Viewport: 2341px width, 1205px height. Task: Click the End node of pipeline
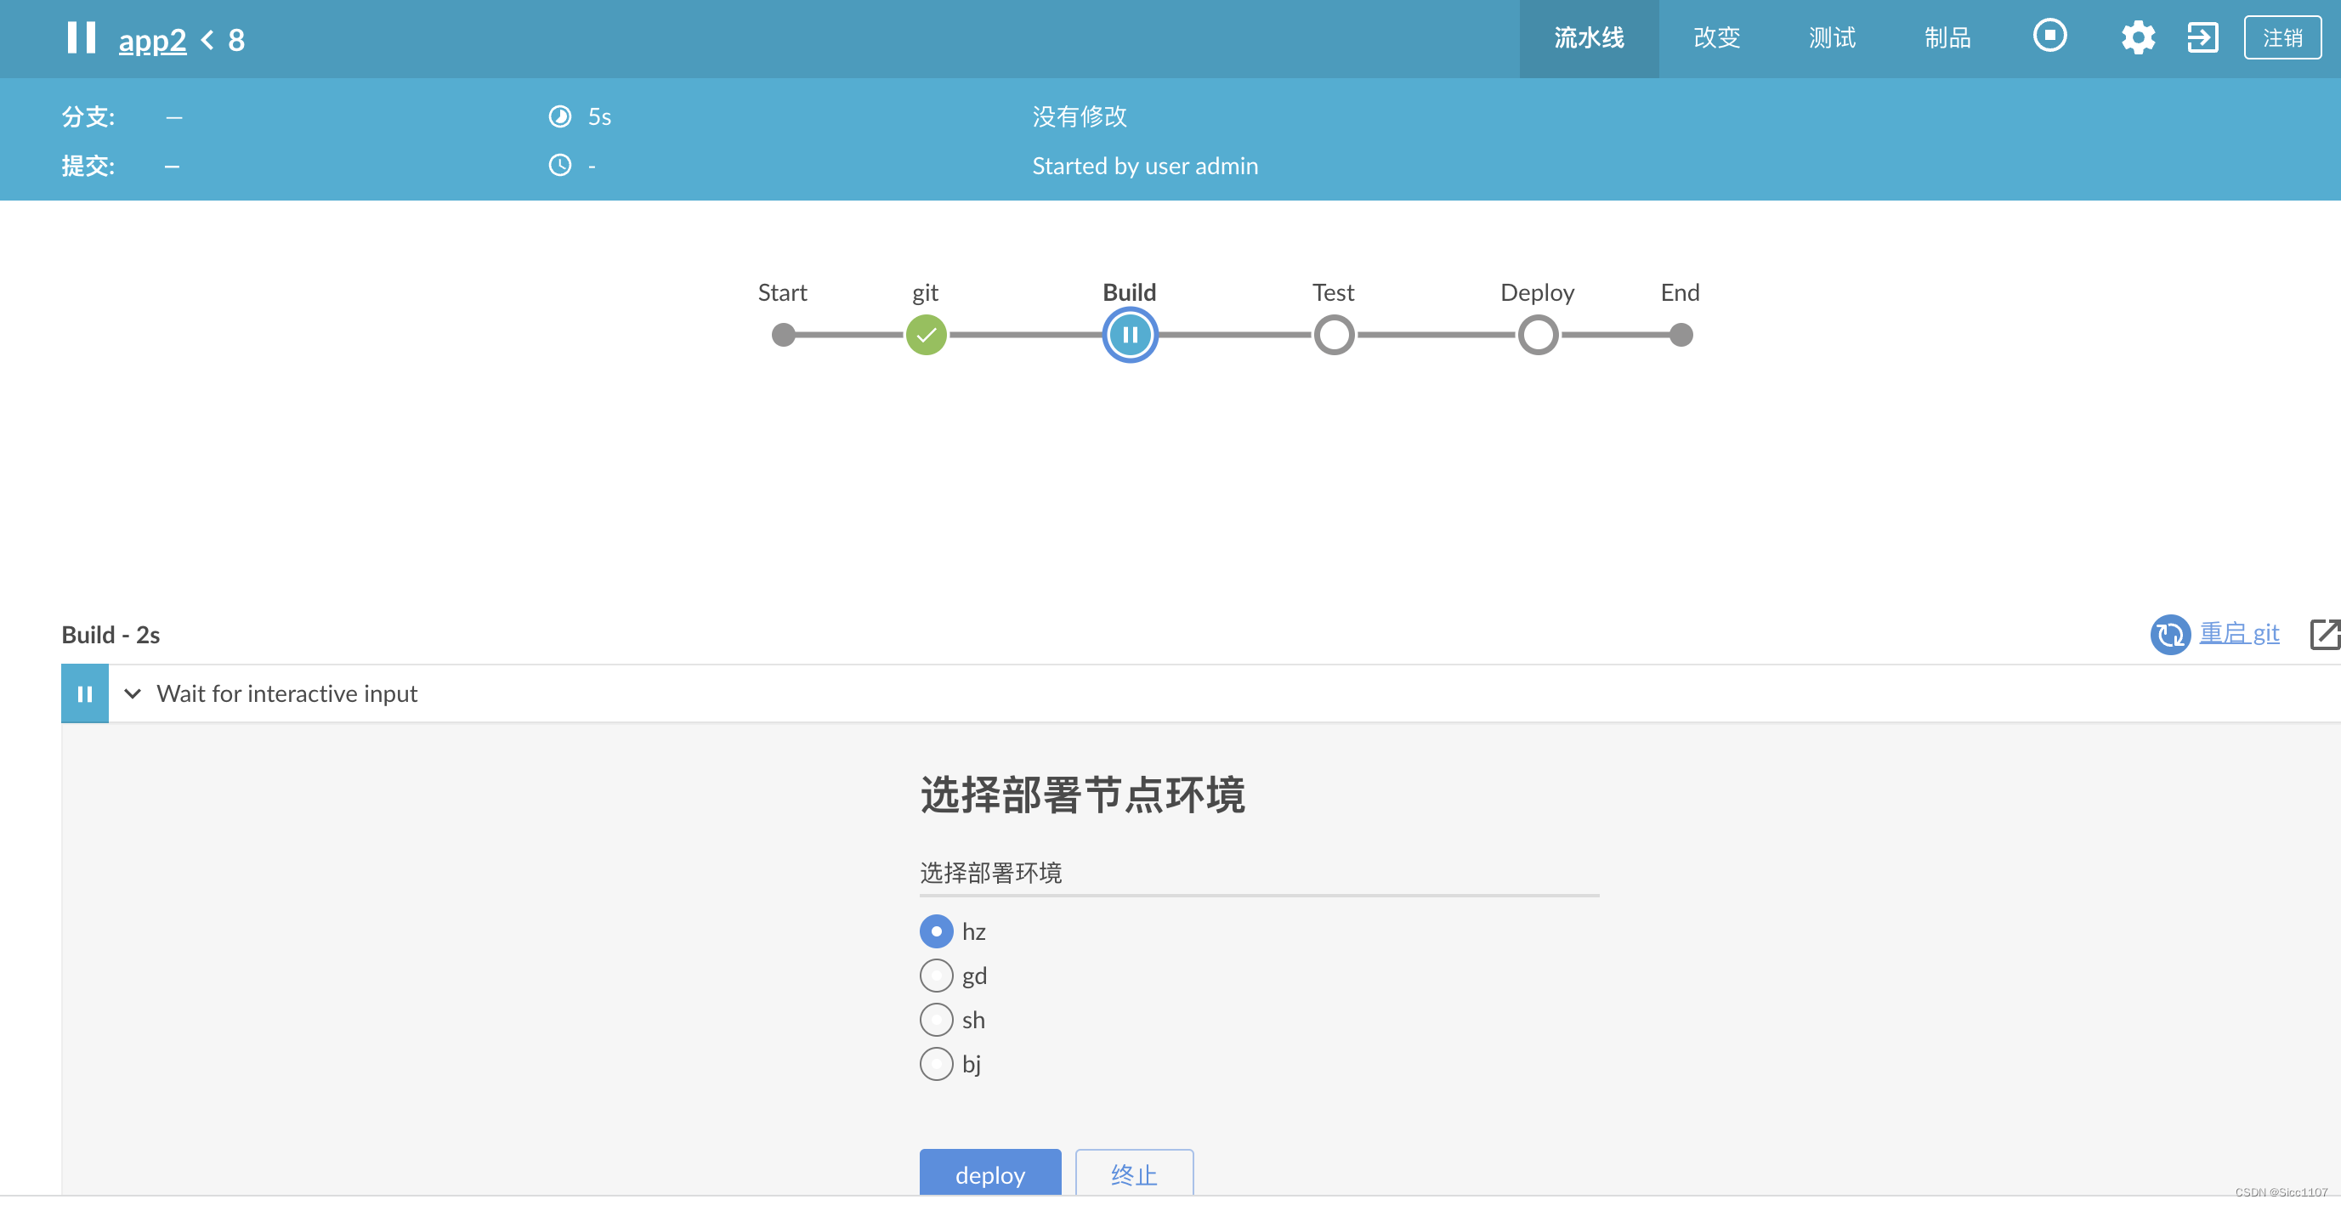coord(1681,336)
